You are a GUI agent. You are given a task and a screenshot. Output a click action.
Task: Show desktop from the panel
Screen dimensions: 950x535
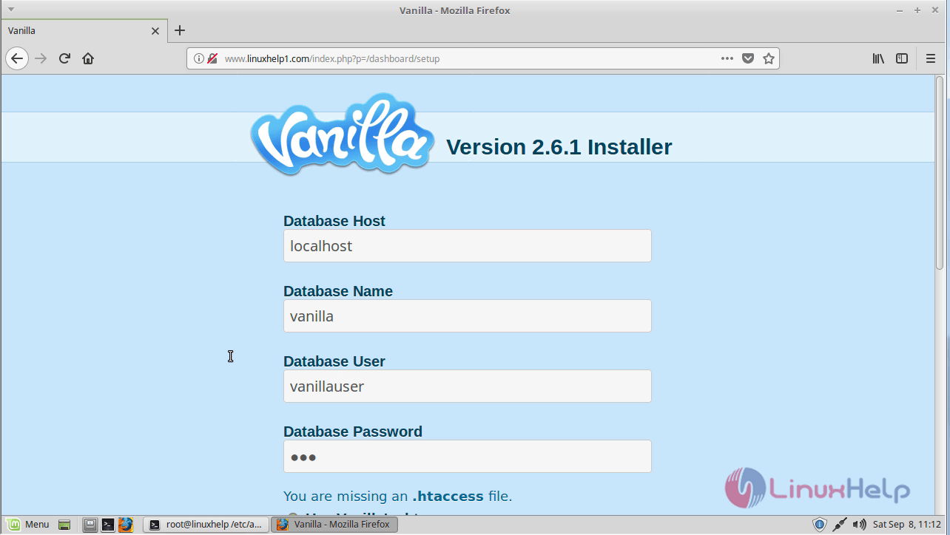64,525
